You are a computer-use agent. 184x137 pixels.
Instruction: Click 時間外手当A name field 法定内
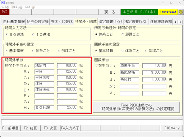pos(44,65)
